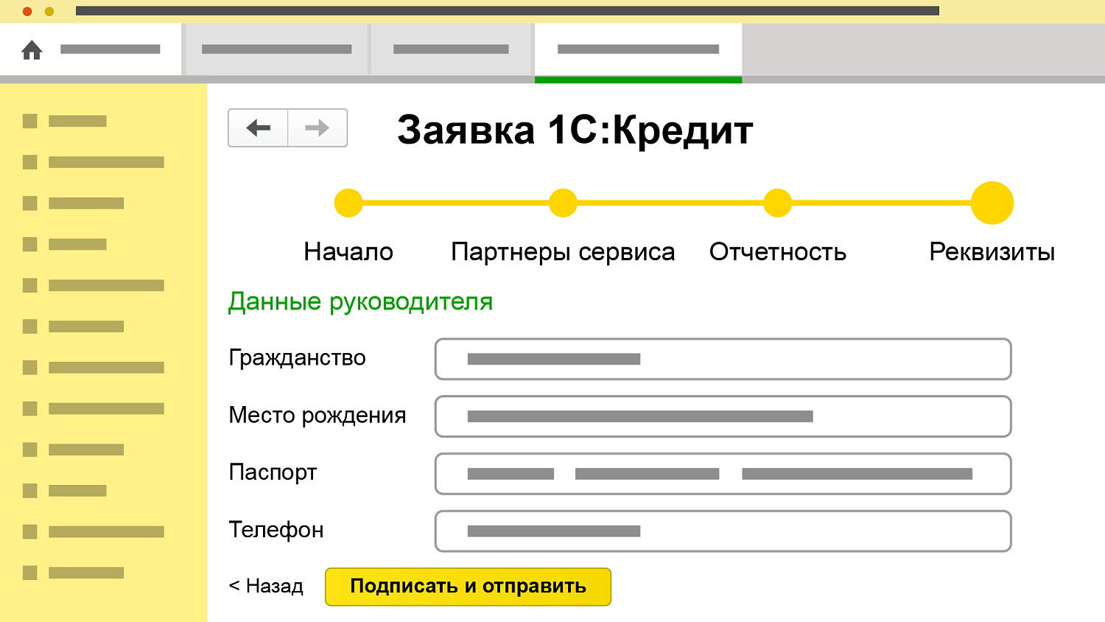The width and height of the screenshot is (1105, 622).
Task: Click the Реквизиты step label
Action: (992, 252)
